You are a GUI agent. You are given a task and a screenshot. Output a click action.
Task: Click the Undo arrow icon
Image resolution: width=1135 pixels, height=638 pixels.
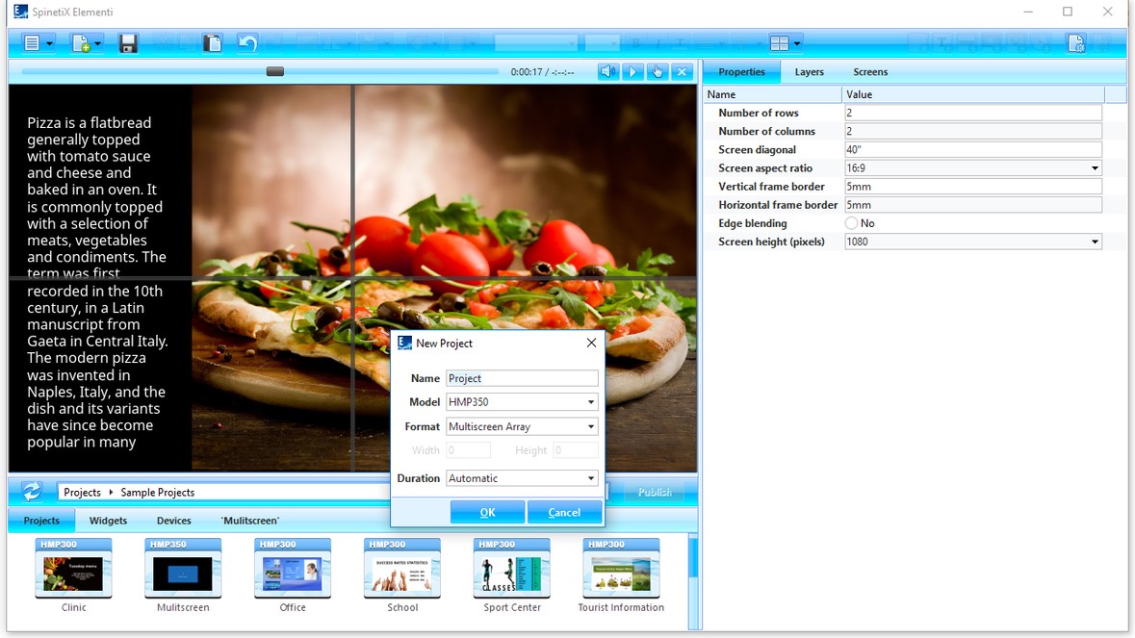pyautogui.click(x=247, y=43)
